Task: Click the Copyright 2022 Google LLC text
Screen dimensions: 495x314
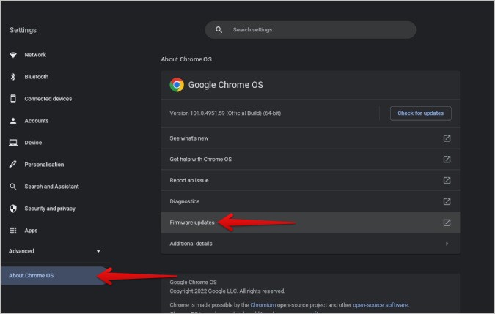Action: [x=227, y=291]
